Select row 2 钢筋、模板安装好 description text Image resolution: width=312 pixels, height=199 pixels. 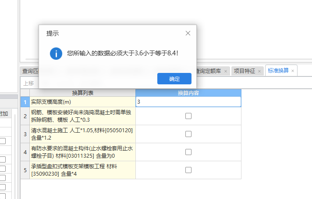(81, 116)
